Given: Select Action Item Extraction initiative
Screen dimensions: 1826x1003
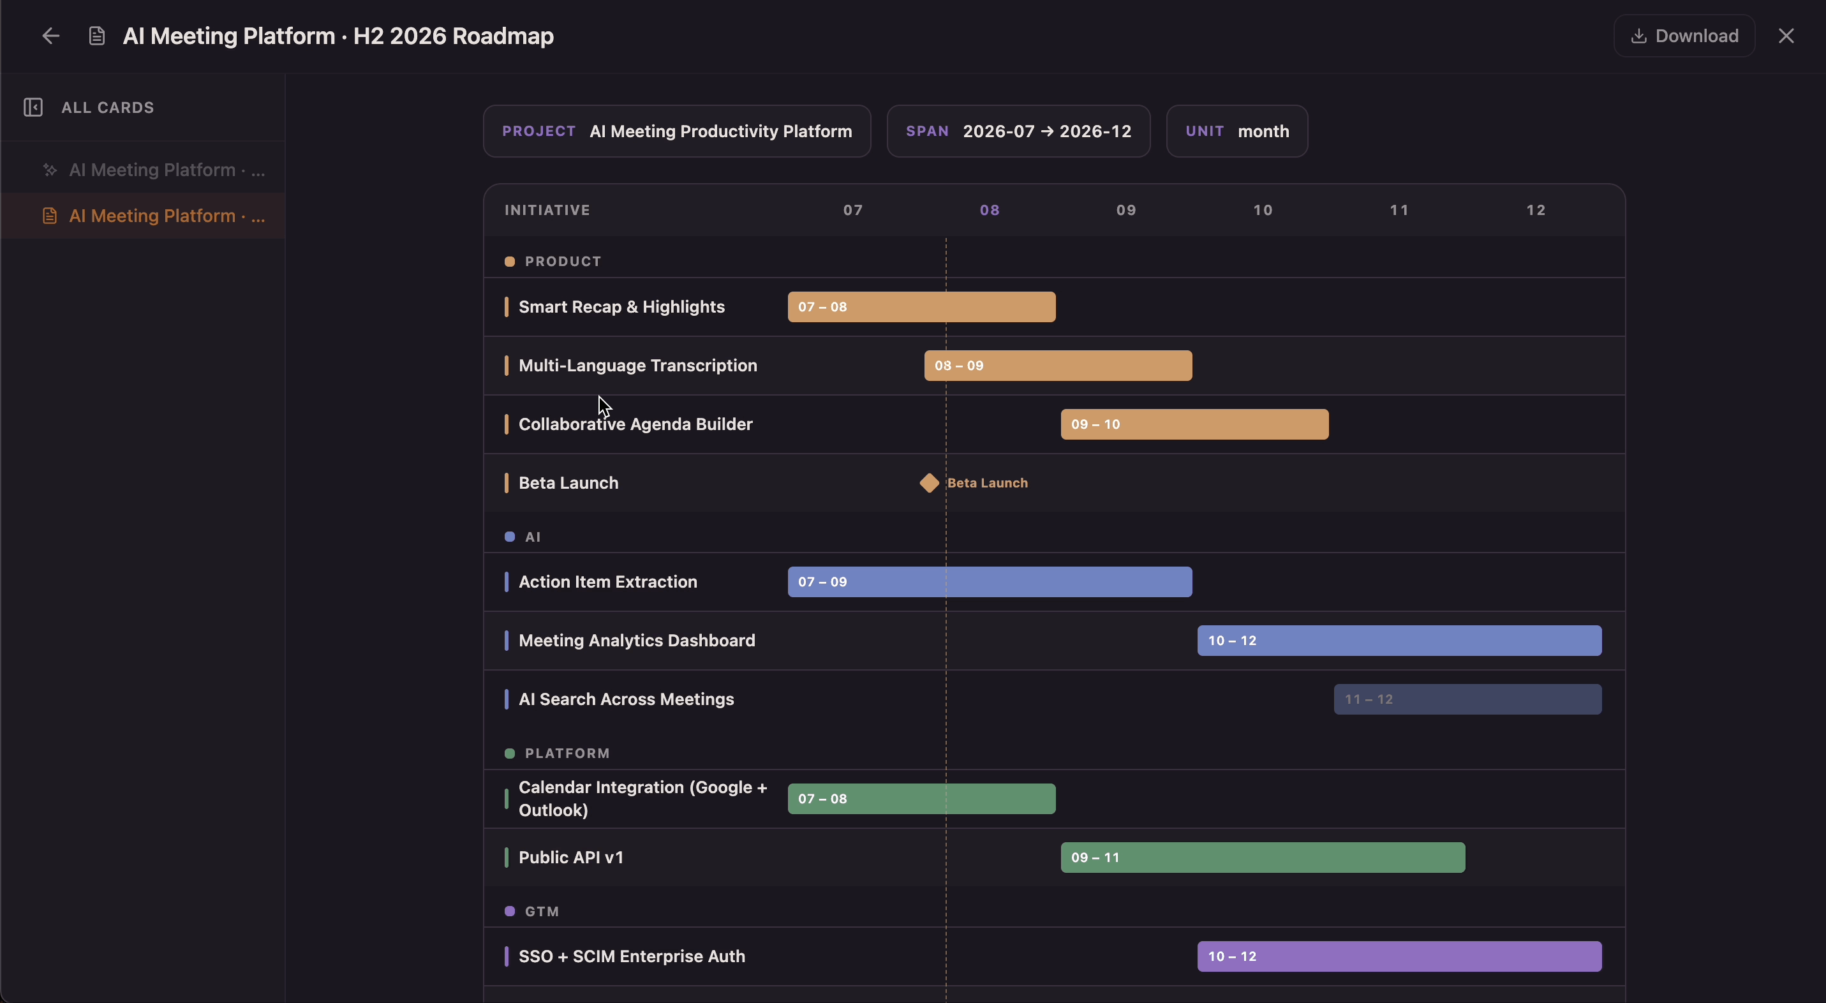Looking at the screenshot, I should coord(608,582).
